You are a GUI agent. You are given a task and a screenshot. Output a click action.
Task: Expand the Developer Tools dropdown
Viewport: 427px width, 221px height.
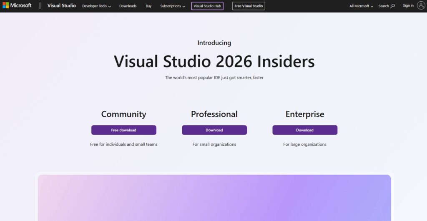pos(96,6)
